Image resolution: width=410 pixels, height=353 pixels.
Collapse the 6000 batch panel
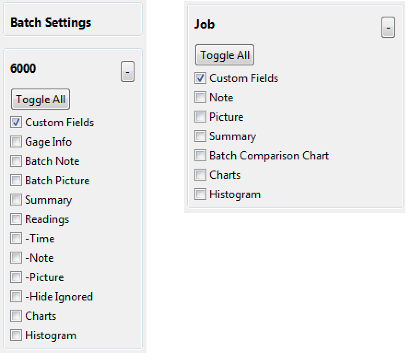click(x=128, y=72)
